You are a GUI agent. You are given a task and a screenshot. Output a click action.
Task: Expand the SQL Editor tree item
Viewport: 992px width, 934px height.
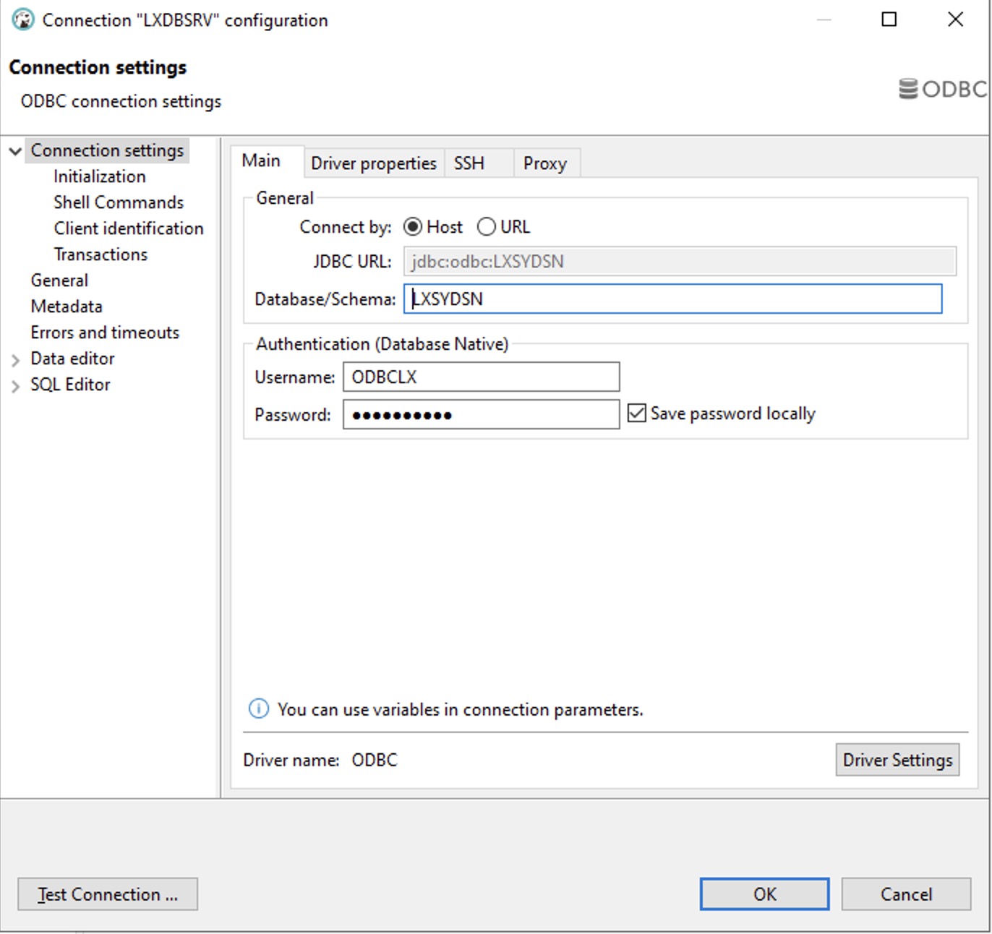click(x=15, y=385)
